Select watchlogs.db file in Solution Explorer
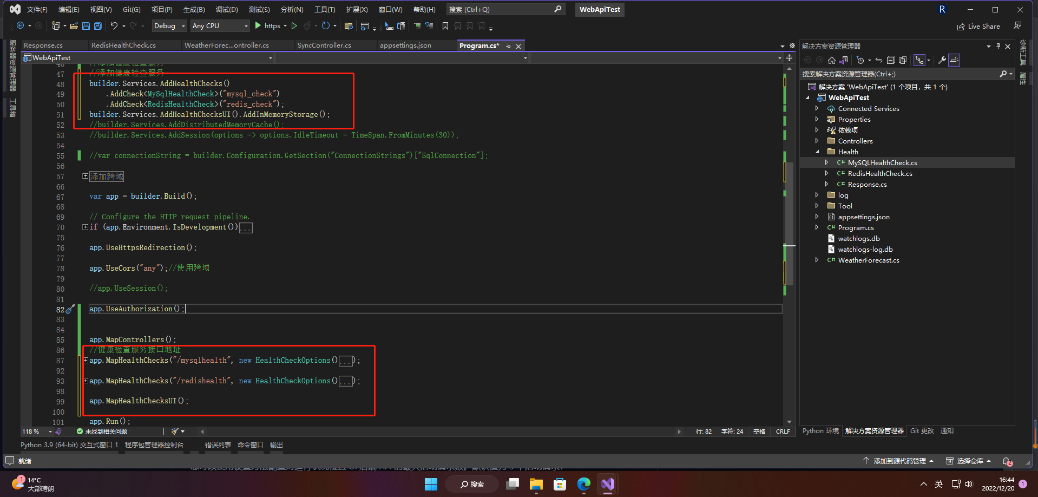The width and height of the screenshot is (1038, 497). [858, 238]
